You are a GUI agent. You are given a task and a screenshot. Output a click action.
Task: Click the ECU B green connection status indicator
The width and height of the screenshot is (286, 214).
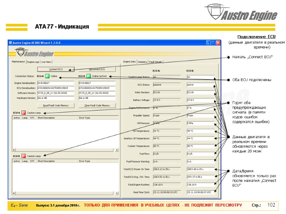pos(89,76)
